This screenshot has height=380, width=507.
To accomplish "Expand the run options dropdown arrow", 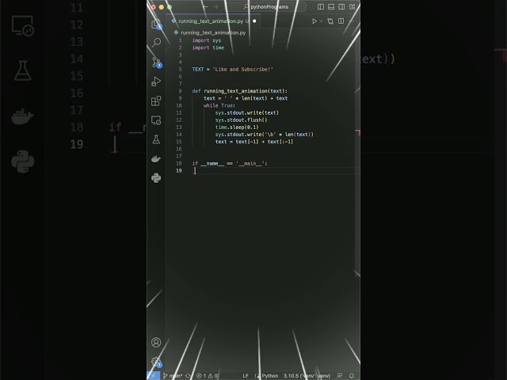I will 321,21.
